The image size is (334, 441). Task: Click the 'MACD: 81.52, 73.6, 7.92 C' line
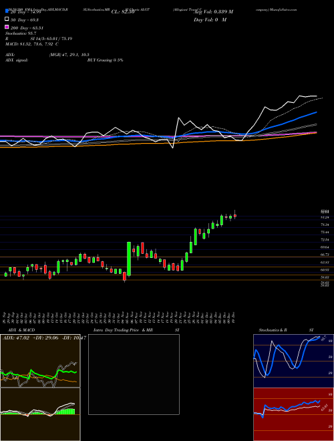click(x=32, y=44)
